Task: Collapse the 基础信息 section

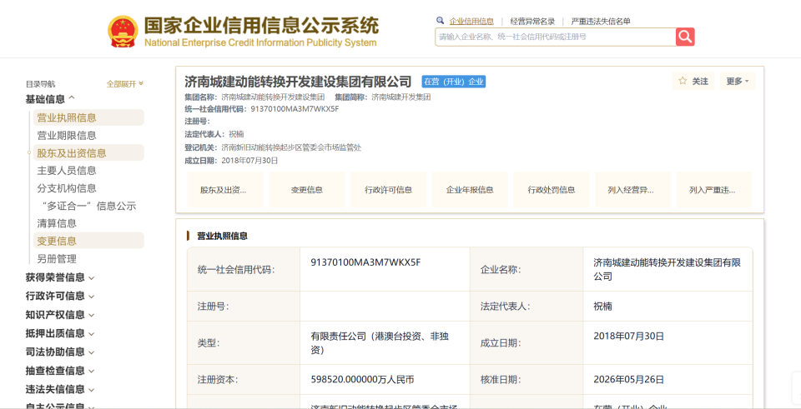Action: coord(51,99)
